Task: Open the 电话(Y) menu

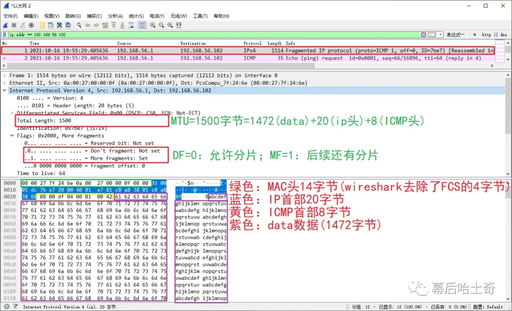Action: [x=157, y=16]
